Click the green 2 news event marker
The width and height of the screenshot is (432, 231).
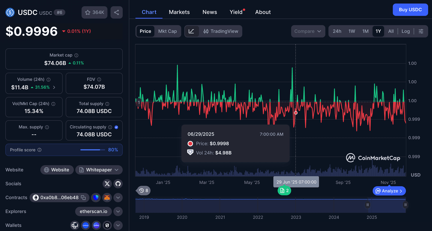pos(284,191)
